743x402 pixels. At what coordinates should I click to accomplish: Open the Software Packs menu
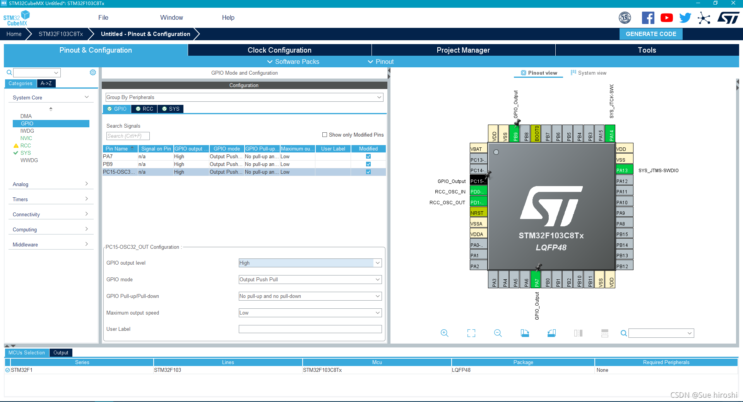tap(293, 62)
